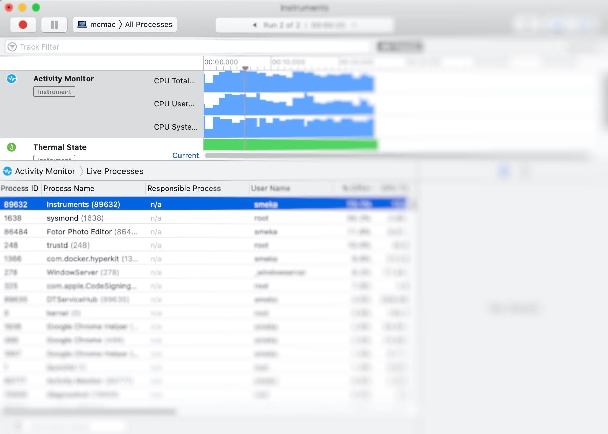The image size is (608, 434).
Task: Click the CPU Total usage graph
Action: pos(288,82)
